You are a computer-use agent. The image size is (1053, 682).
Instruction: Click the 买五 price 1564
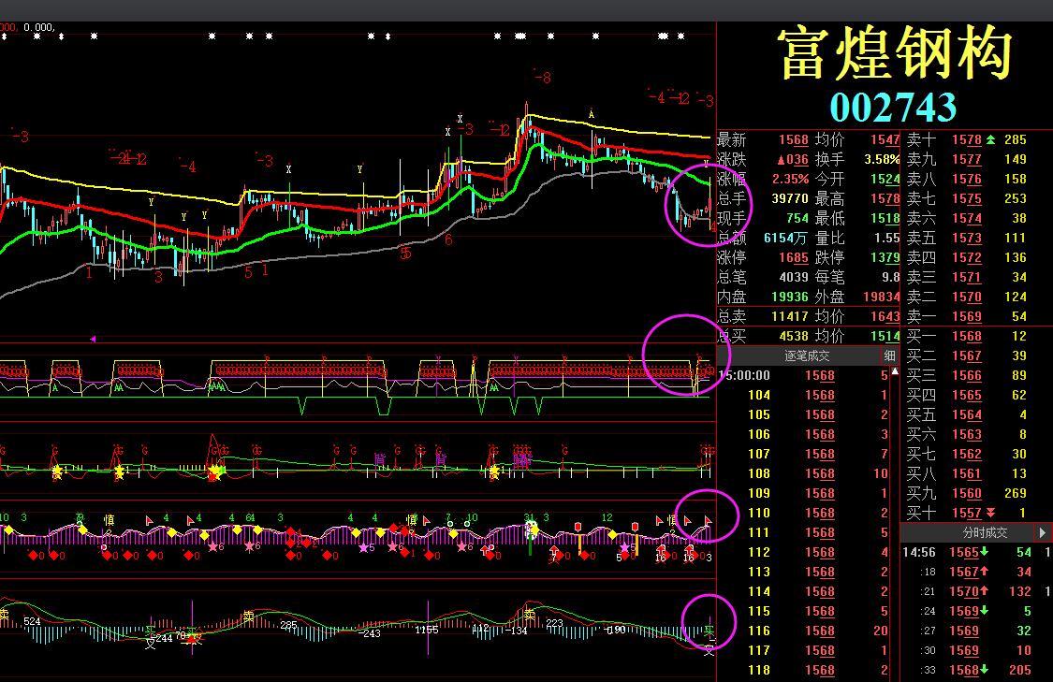pyautogui.click(x=966, y=414)
